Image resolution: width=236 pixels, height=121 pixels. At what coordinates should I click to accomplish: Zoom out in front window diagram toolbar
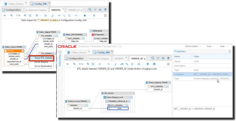click(x=74, y=64)
